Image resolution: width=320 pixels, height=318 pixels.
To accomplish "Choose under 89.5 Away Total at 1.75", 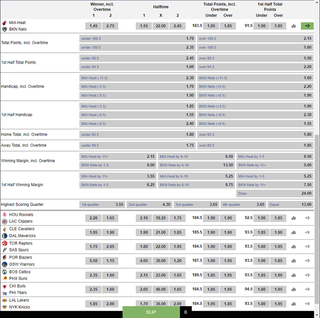I will 137,145.
